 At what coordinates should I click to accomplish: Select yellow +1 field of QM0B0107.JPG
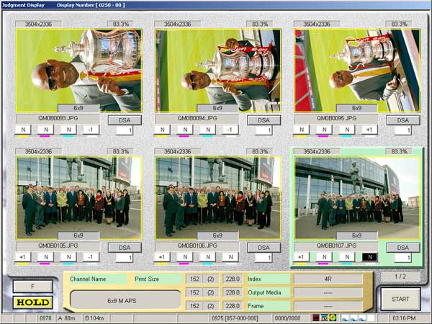pos(302,257)
